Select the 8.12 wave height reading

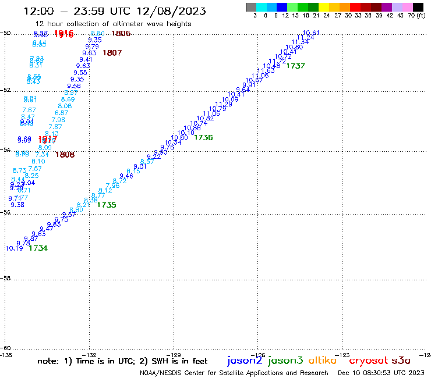click(x=105, y=190)
